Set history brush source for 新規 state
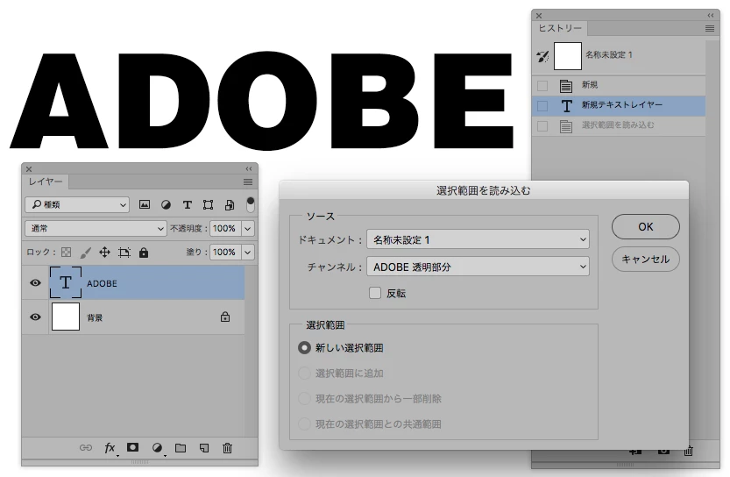Viewport: 730px width, 477px height. pos(542,86)
